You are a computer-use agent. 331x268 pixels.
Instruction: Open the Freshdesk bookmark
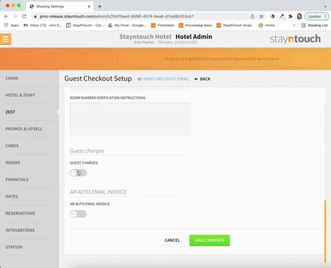click(163, 26)
